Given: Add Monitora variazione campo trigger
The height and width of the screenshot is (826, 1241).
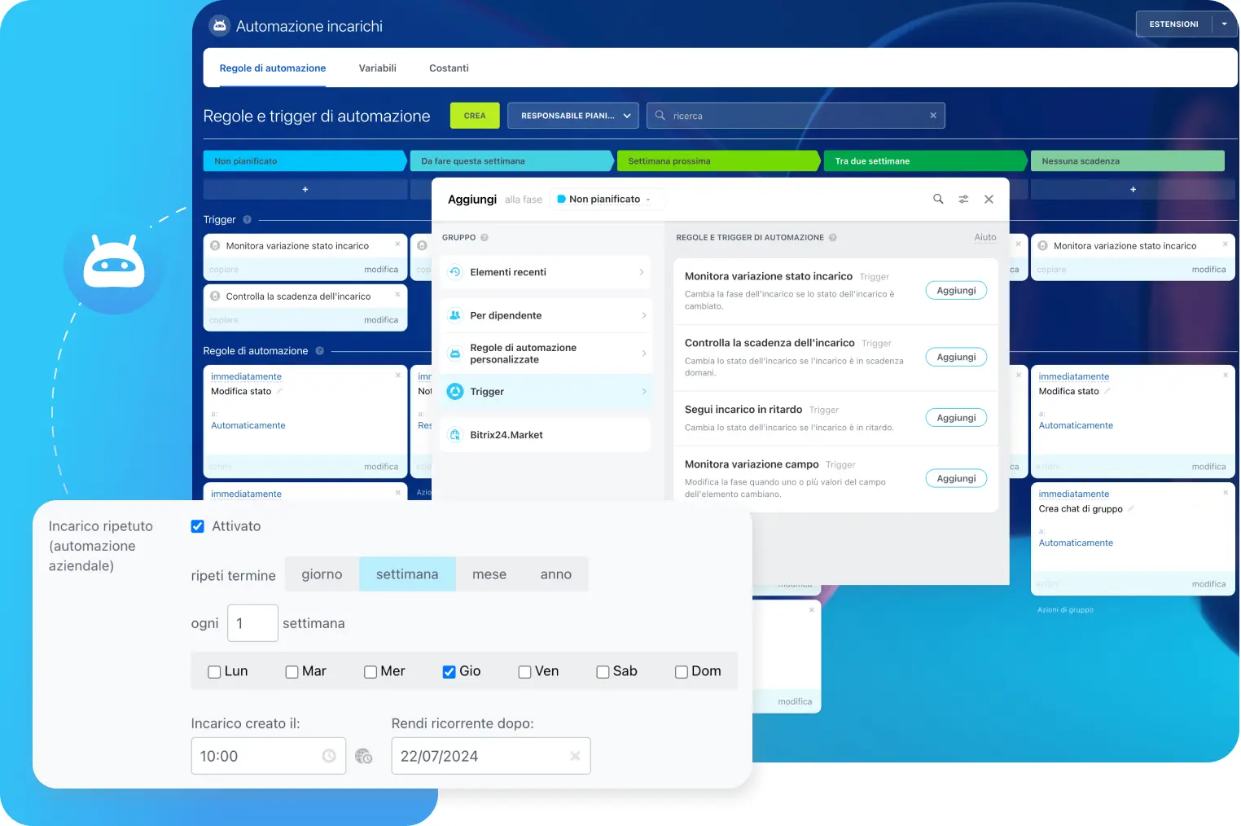Looking at the screenshot, I should pyautogui.click(x=956, y=479).
